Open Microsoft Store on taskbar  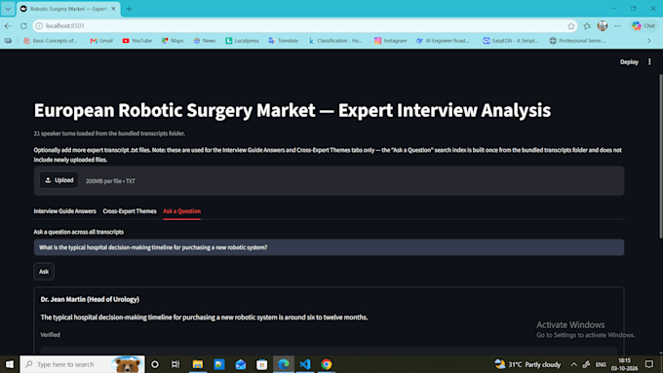click(261, 364)
